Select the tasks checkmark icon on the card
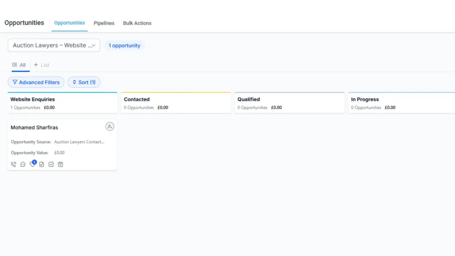This screenshot has height=256, width=455. (51, 164)
